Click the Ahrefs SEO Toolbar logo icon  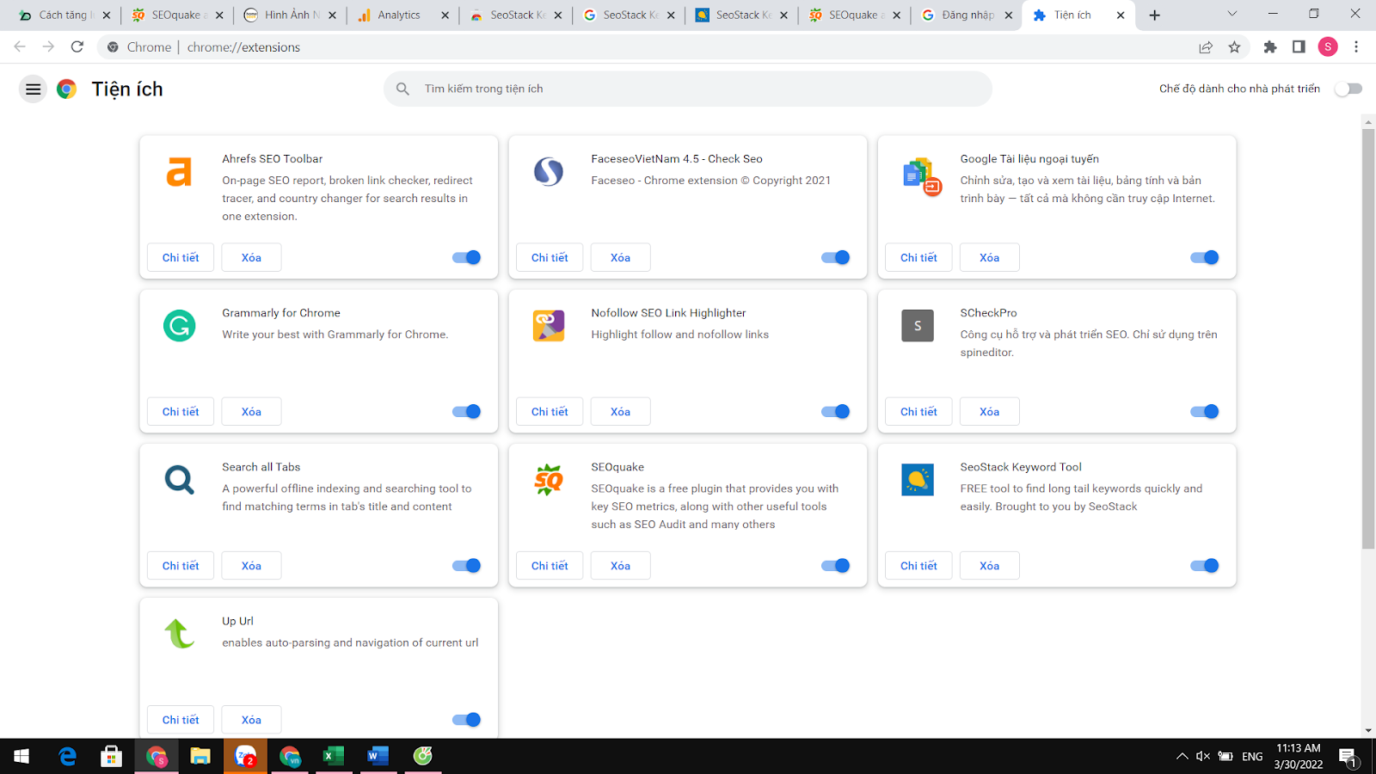[x=179, y=172]
